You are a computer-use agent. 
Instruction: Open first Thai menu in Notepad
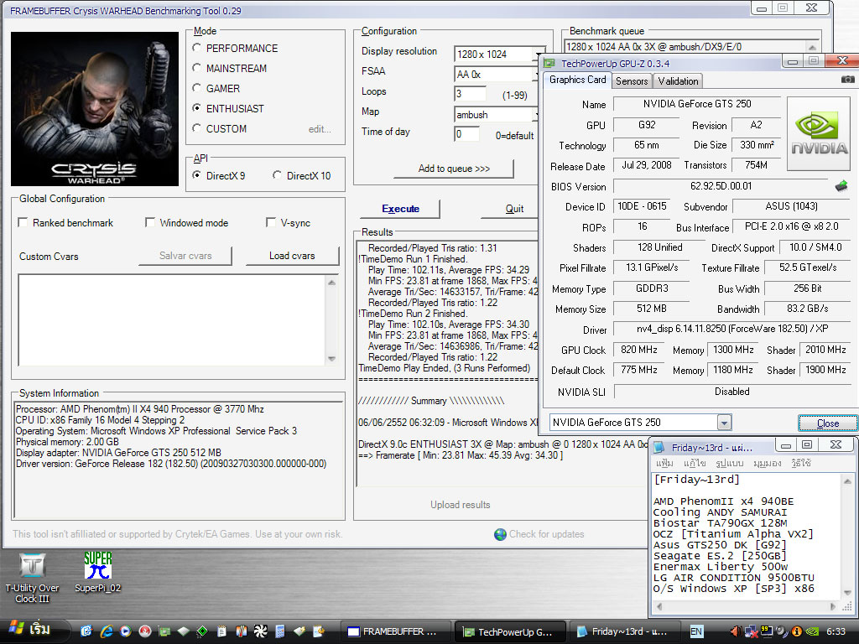pos(664,463)
